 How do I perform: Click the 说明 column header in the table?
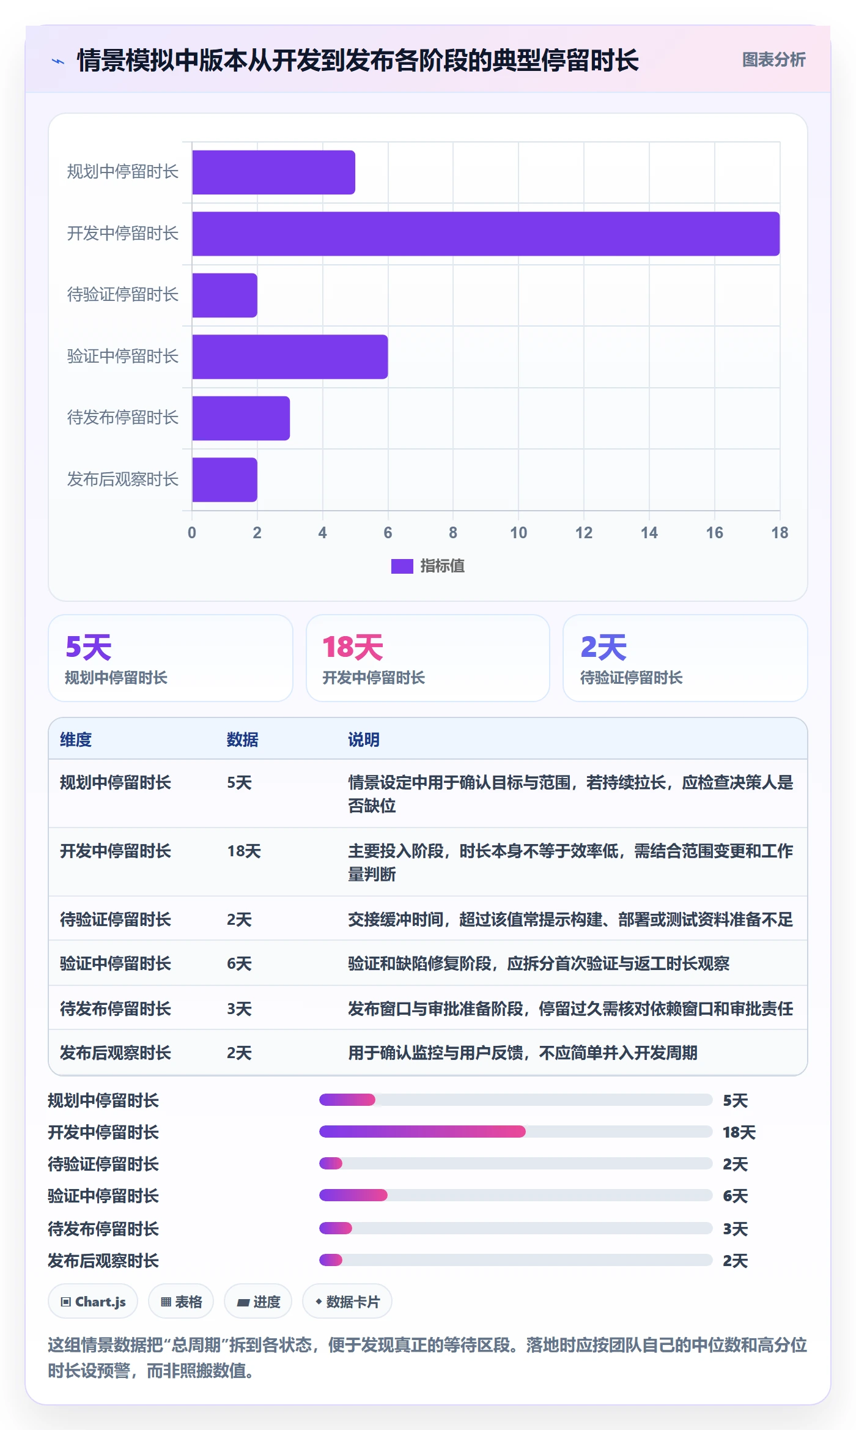click(364, 739)
